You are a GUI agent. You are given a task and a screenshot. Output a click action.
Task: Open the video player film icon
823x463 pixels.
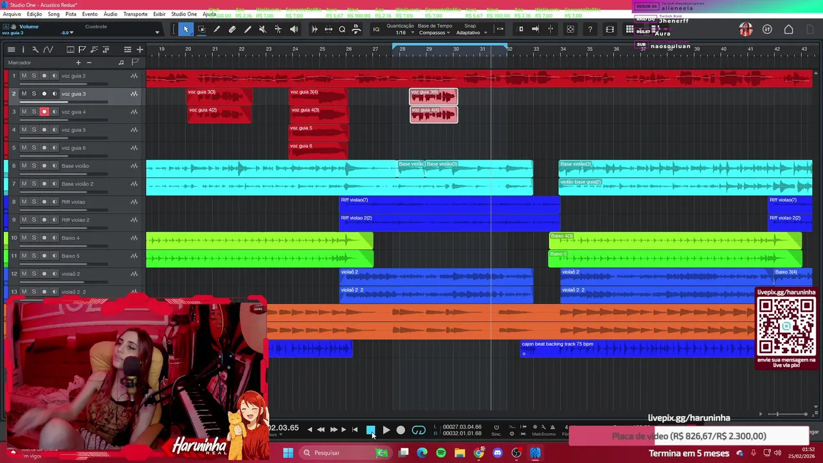click(x=610, y=30)
